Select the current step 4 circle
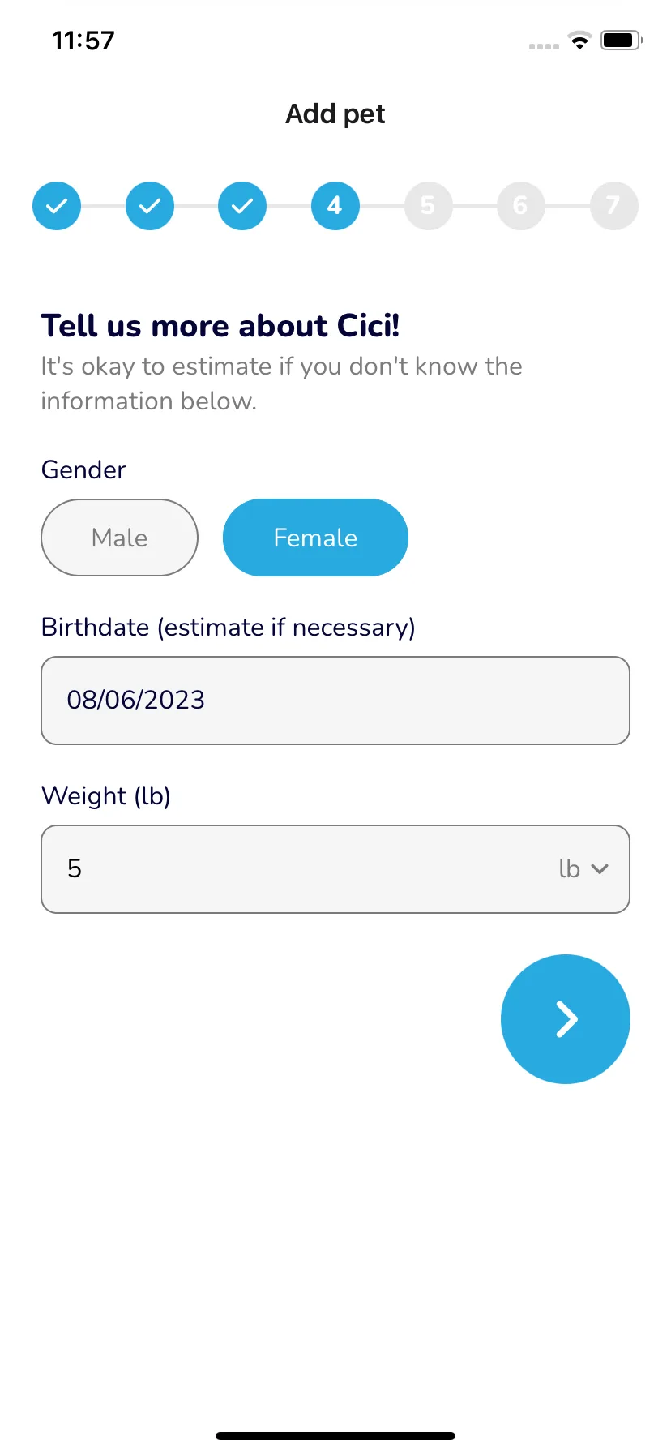The height and width of the screenshot is (1453, 671). tap(335, 206)
